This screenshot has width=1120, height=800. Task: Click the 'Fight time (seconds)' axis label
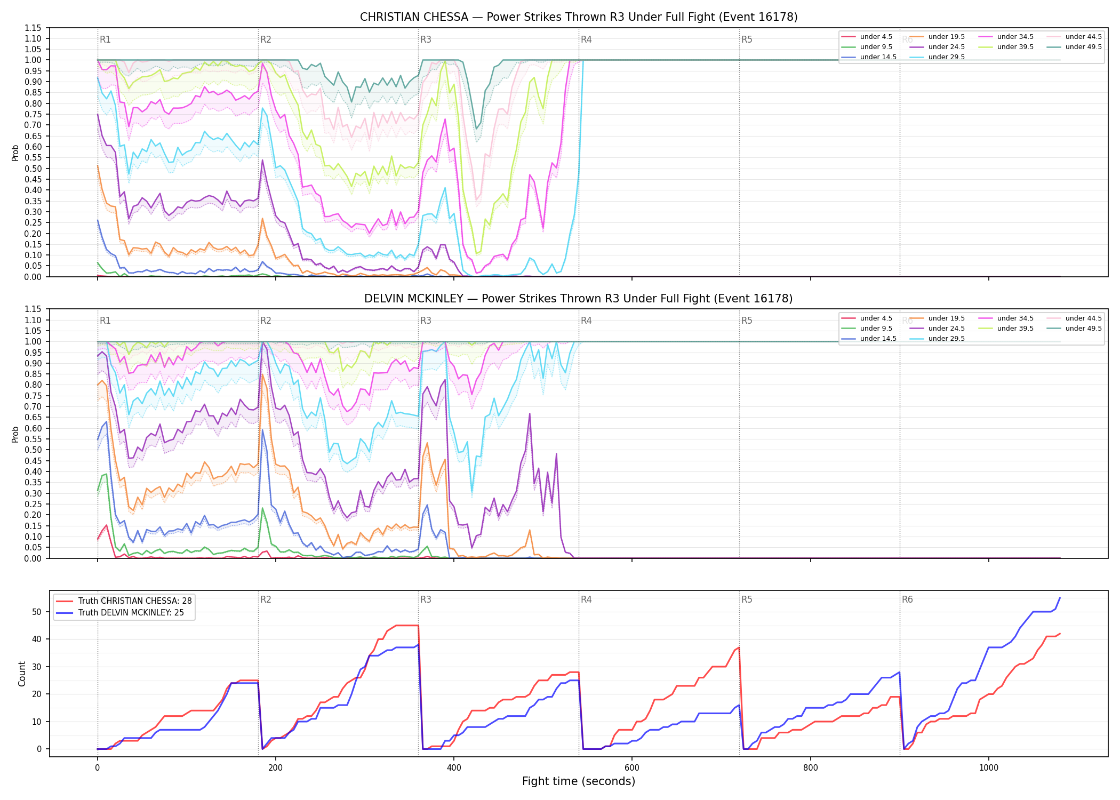[579, 781]
